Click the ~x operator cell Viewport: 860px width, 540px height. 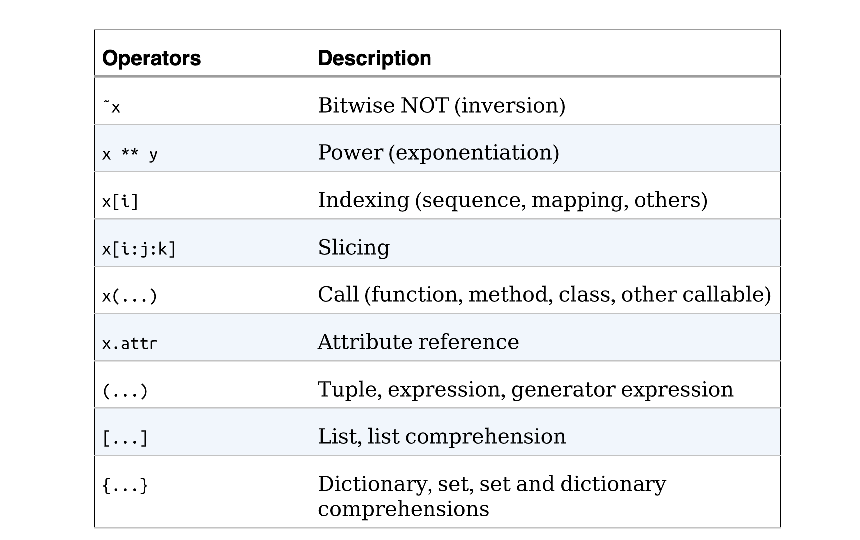[112, 106]
